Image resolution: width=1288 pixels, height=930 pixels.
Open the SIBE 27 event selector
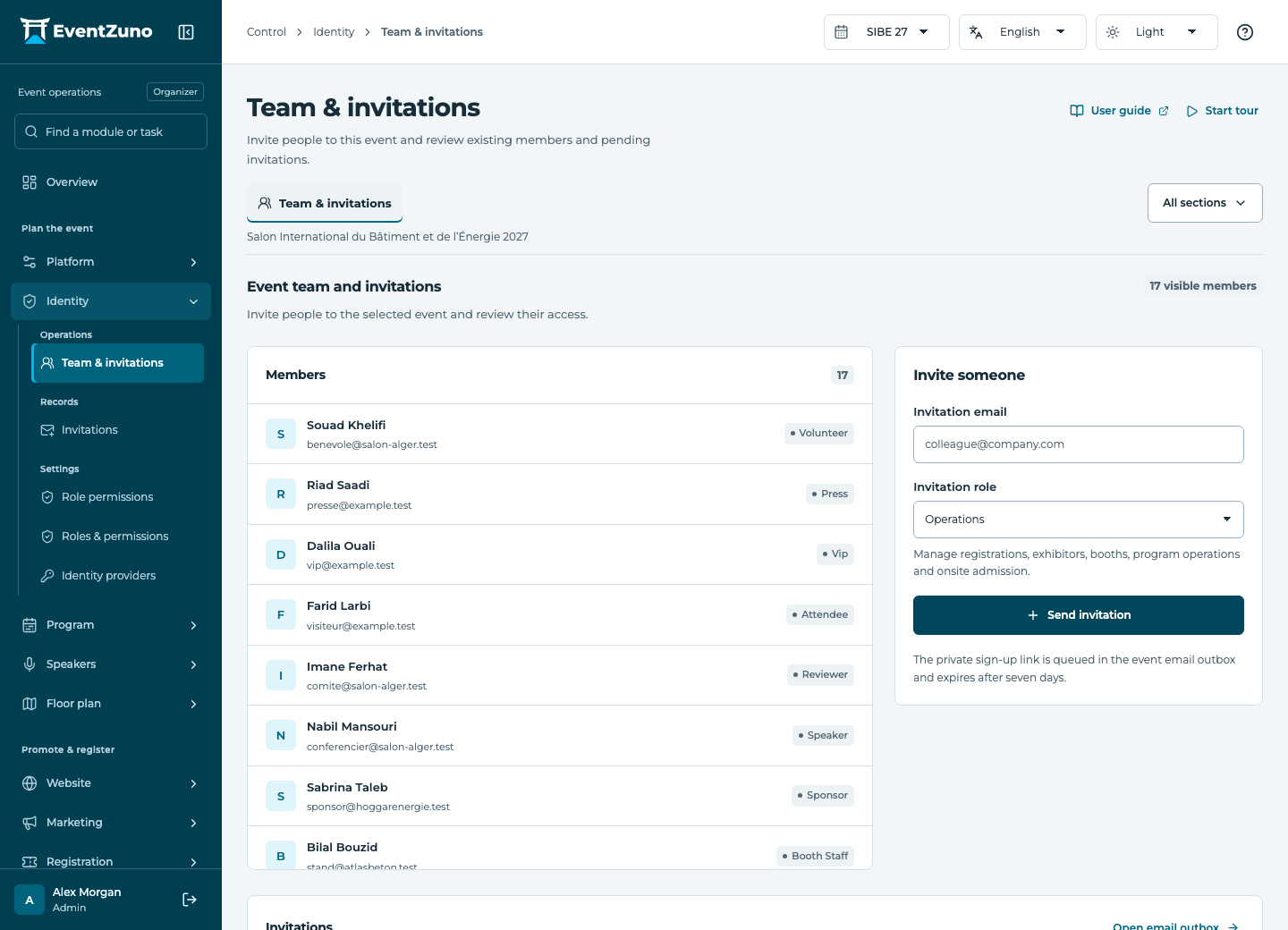[886, 32]
